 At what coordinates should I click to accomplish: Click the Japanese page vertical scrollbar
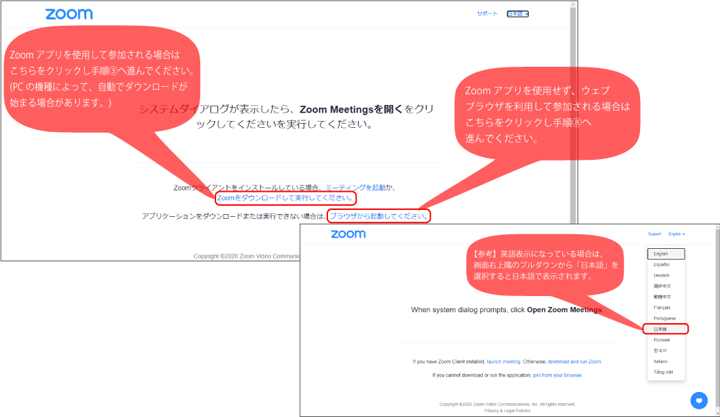[573, 113]
